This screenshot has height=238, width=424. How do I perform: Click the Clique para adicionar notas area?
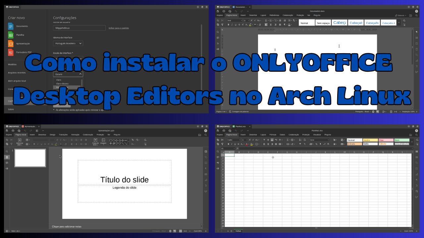pyautogui.click(x=67, y=226)
